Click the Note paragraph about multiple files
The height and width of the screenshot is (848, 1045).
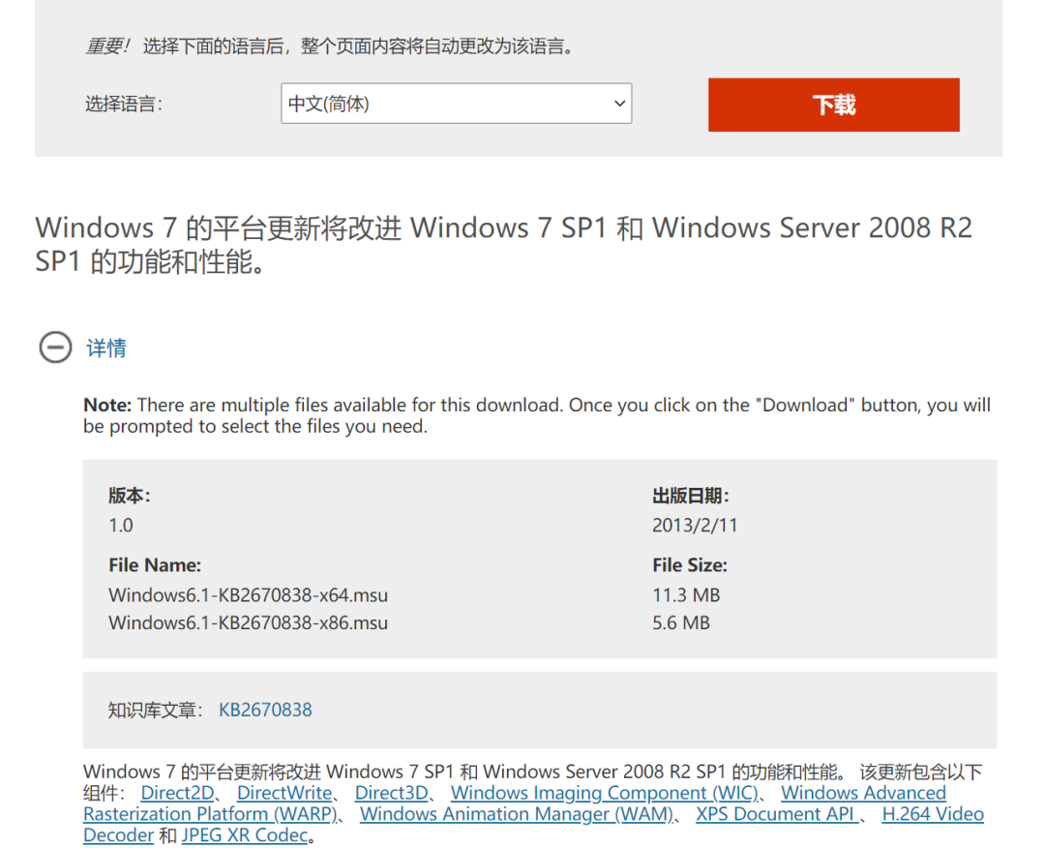[x=536, y=415]
